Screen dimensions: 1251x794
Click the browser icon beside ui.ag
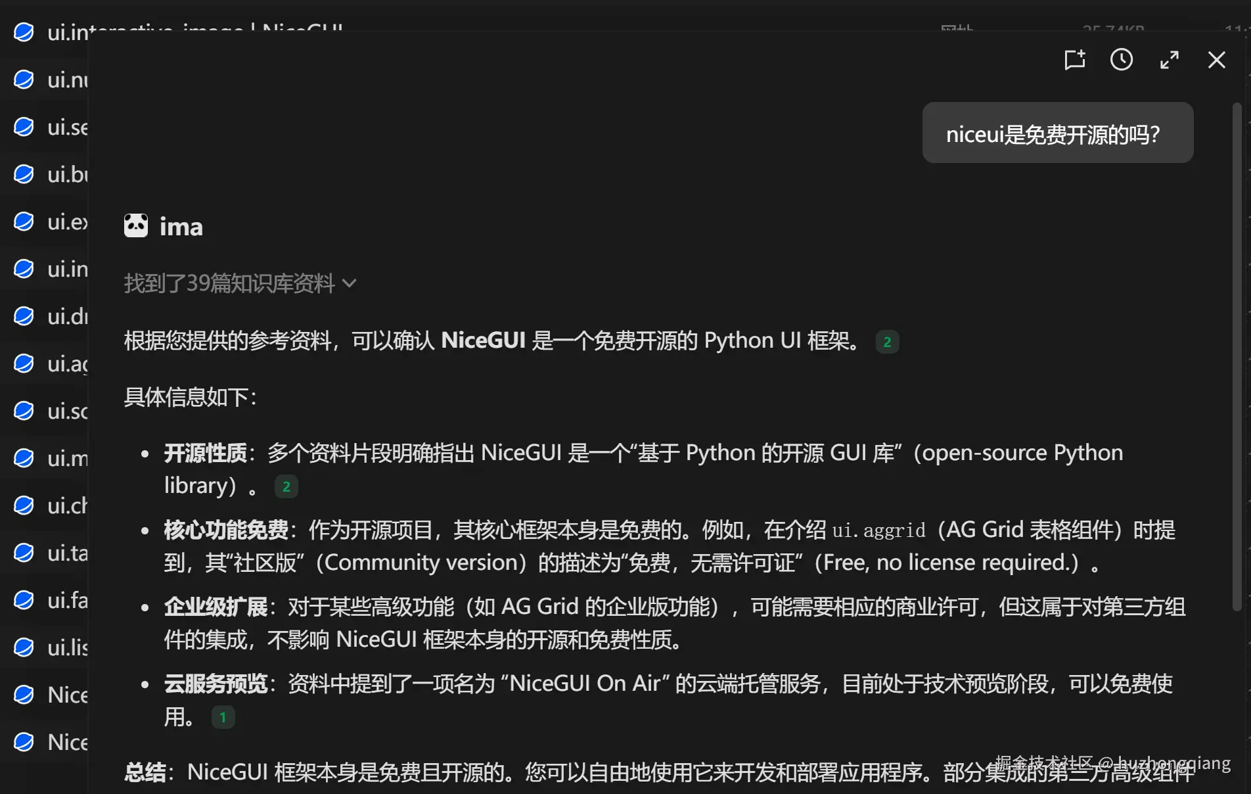[x=24, y=363]
